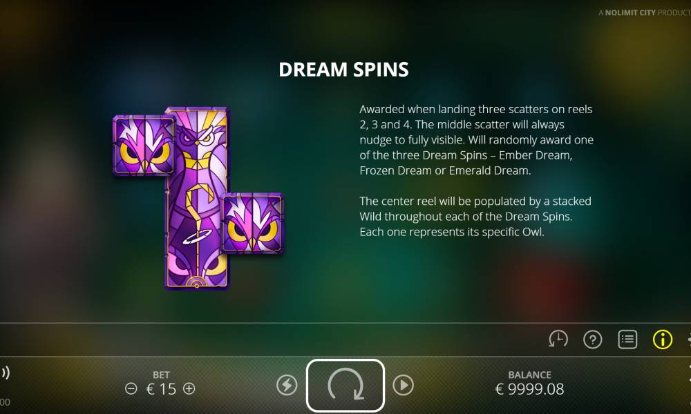Click the bottom-right owl scatter symbol
This screenshot has width=691, height=414.
pos(252,224)
